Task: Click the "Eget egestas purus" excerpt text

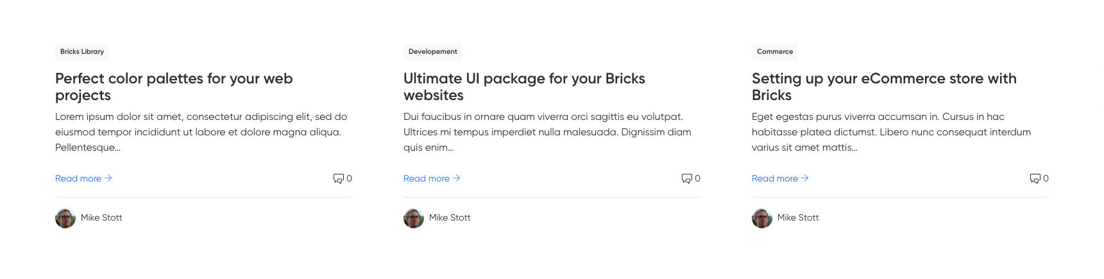Action: (x=891, y=132)
